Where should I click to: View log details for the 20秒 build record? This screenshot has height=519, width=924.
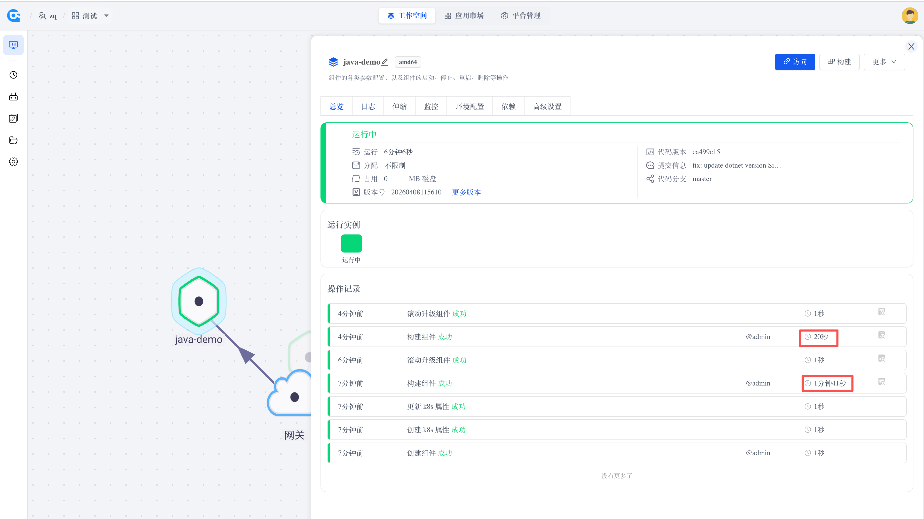[x=881, y=335]
